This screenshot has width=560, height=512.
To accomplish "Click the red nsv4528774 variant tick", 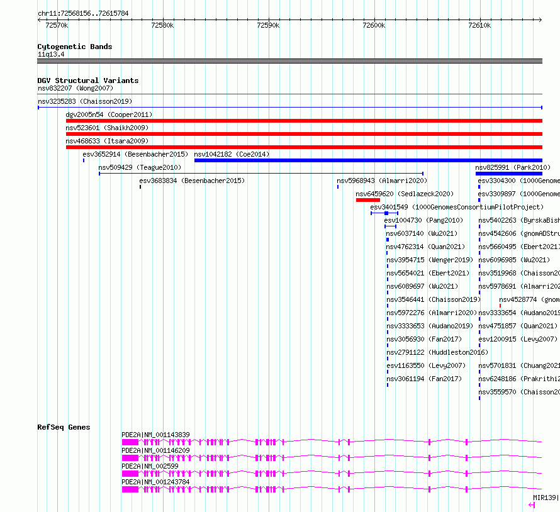I will pyautogui.click(x=500, y=306).
